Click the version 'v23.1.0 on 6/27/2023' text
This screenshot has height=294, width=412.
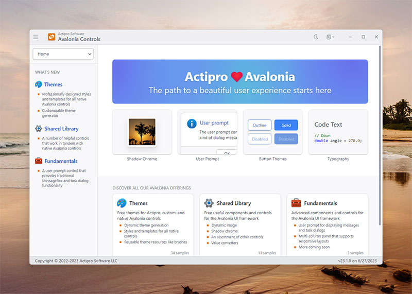coord(357,261)
